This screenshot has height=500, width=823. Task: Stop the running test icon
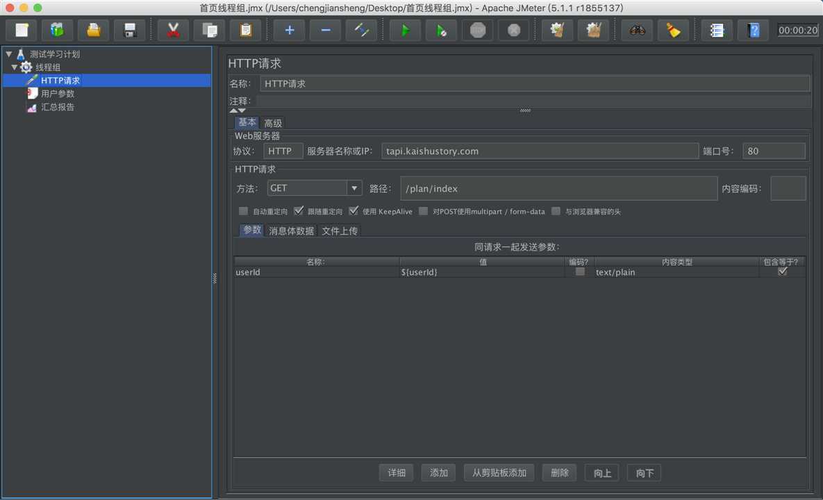tap(478, 30)
